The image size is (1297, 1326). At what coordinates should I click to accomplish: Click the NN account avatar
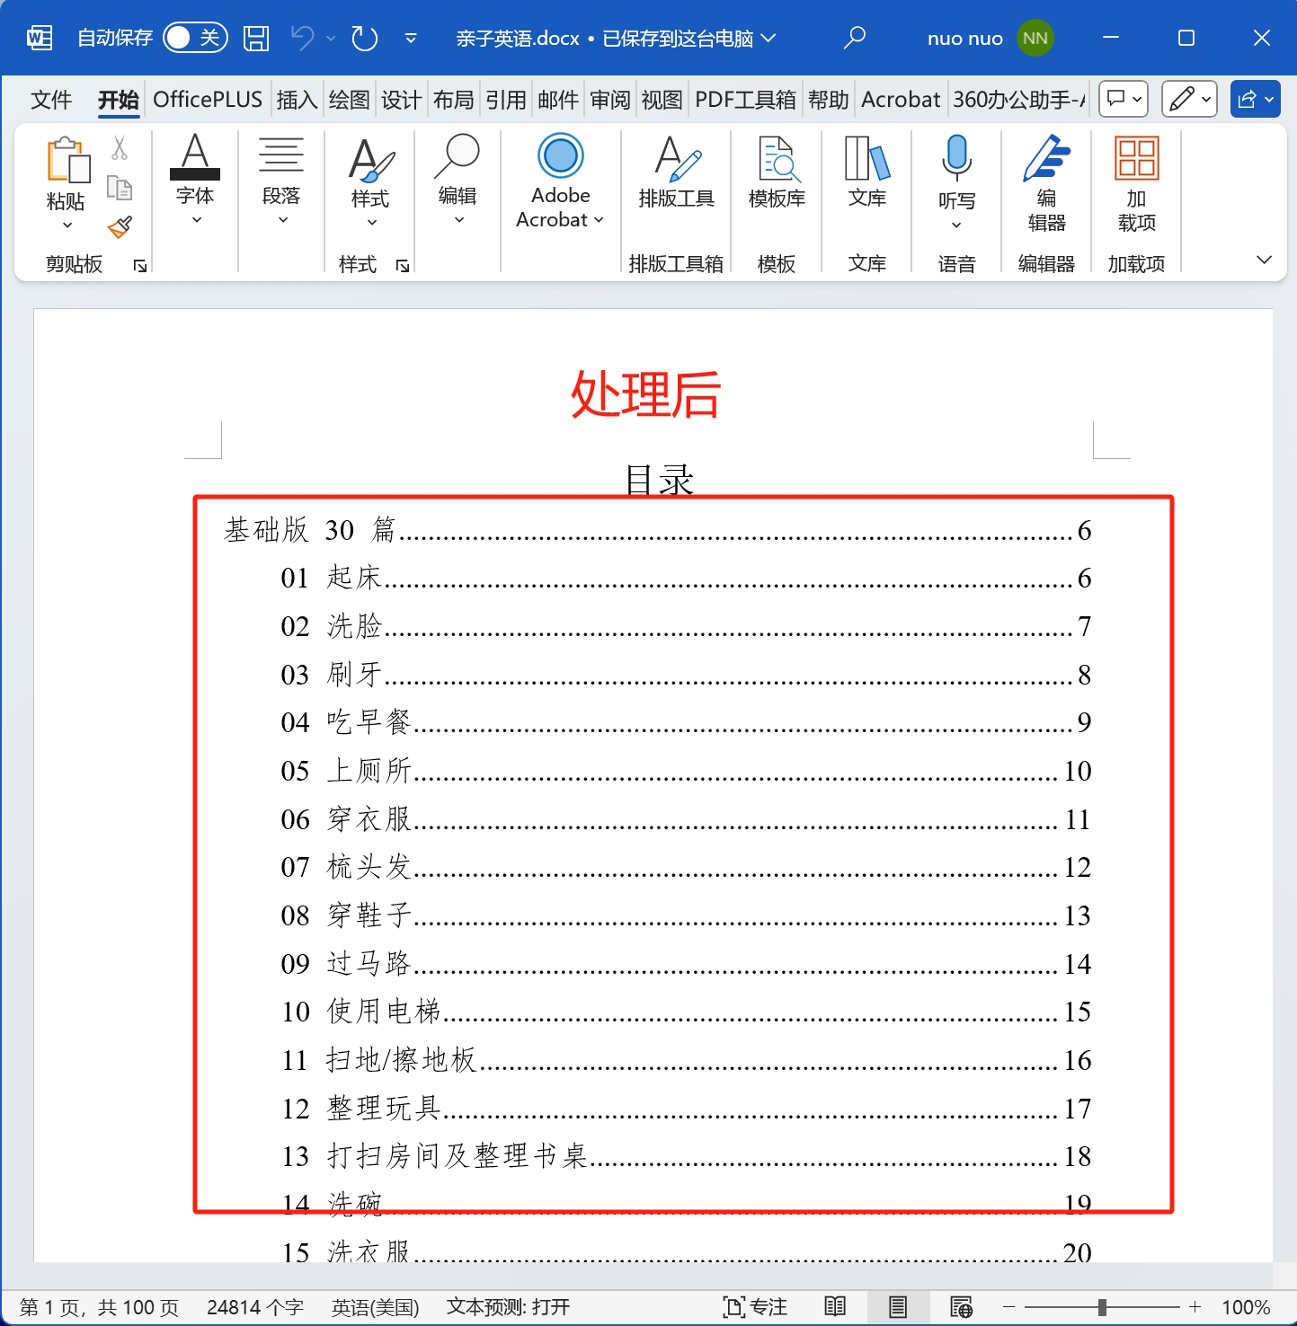click(x=1035, y=38)
